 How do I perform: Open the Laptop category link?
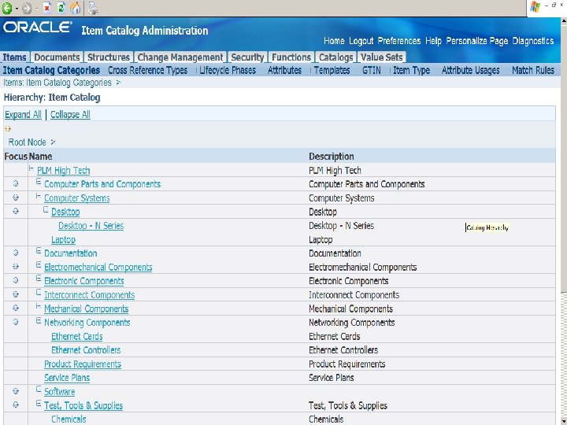point(63,239)
